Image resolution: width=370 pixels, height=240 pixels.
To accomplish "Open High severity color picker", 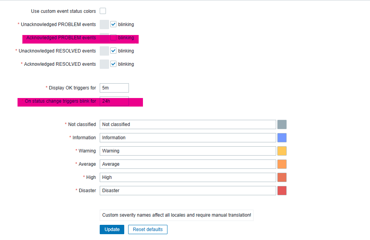I will [282, 177].
